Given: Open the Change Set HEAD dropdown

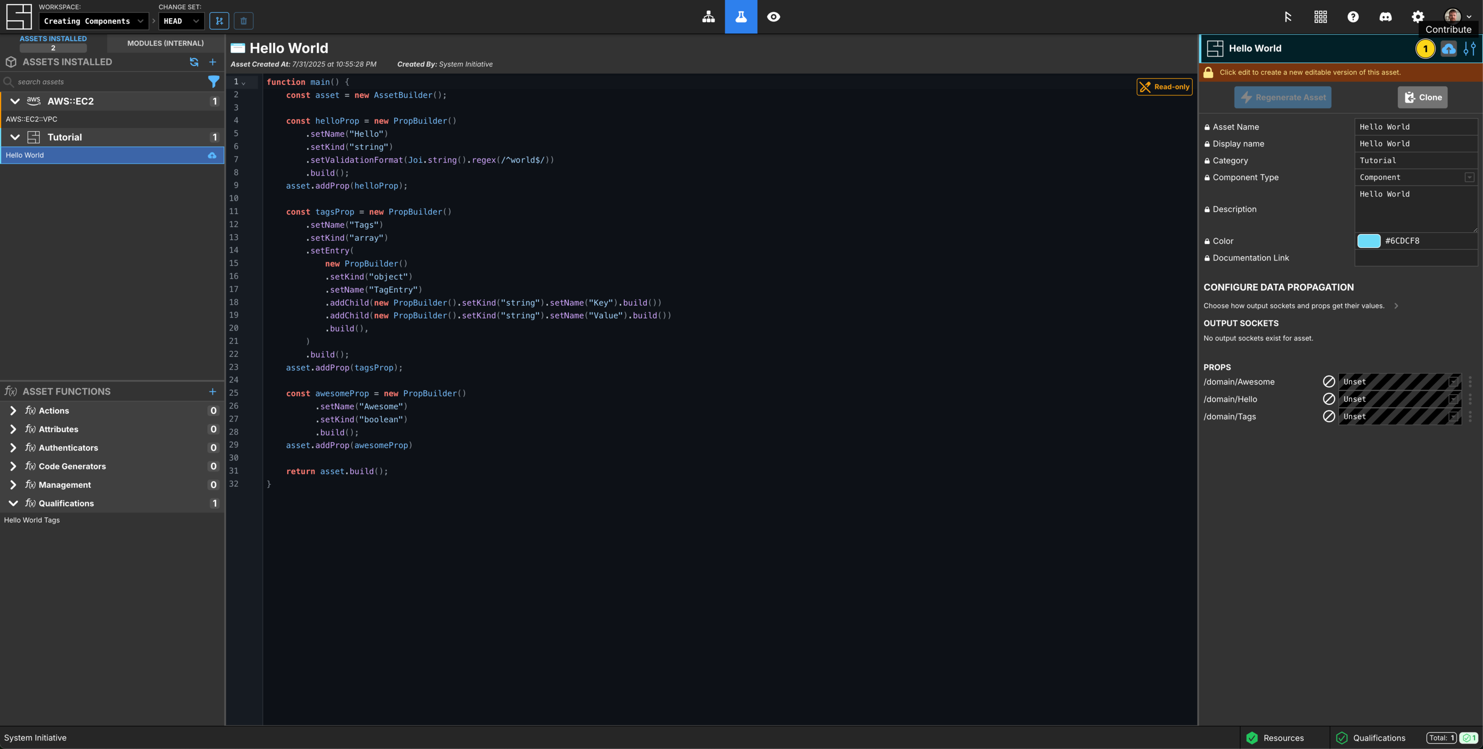Looking at the screenshot, I should 181,21.
